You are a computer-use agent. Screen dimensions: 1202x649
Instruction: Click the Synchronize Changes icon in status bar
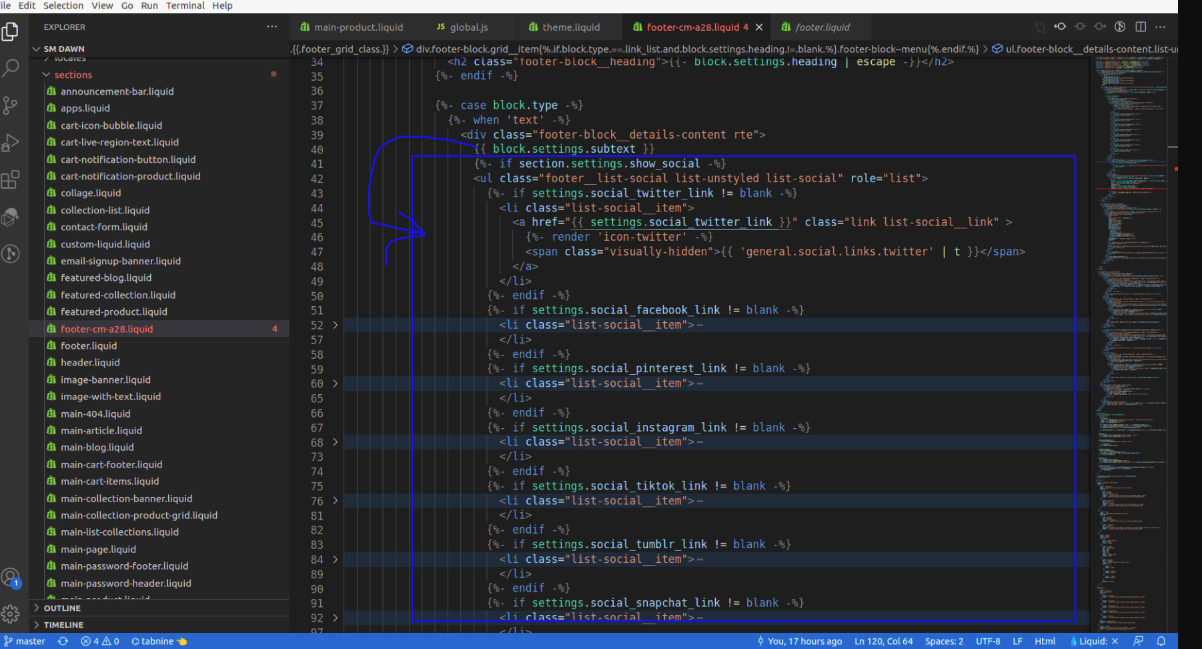click(x=63, y=641)
